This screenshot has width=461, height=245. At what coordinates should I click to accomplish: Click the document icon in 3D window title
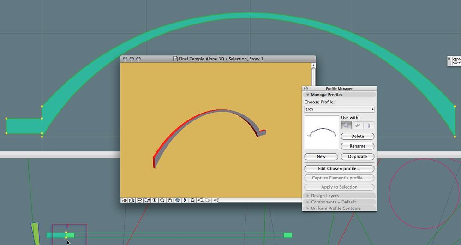(x=175, y=59)
